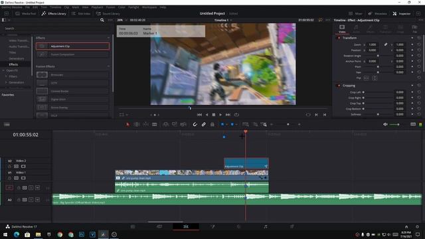The height and width of the screenshot is (239, 425).
Task: Toggle timeline Snapping magnet icon
Action: [x=195, y=124]
